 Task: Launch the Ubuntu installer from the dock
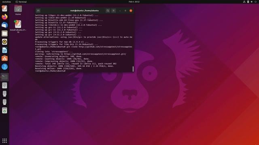point(4,8)
